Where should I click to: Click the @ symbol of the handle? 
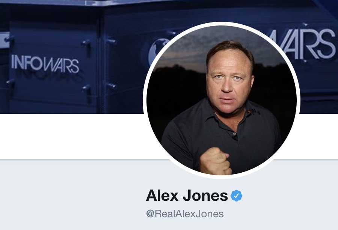click(150, 214)
